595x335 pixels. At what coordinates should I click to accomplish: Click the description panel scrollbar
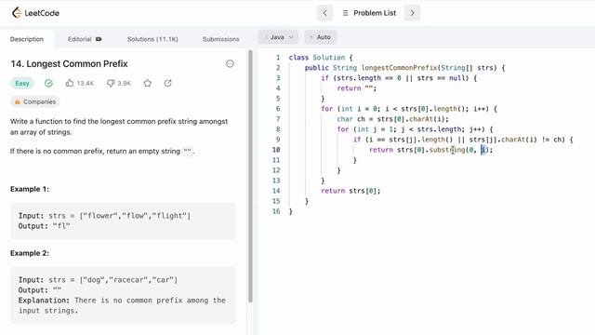250,177
